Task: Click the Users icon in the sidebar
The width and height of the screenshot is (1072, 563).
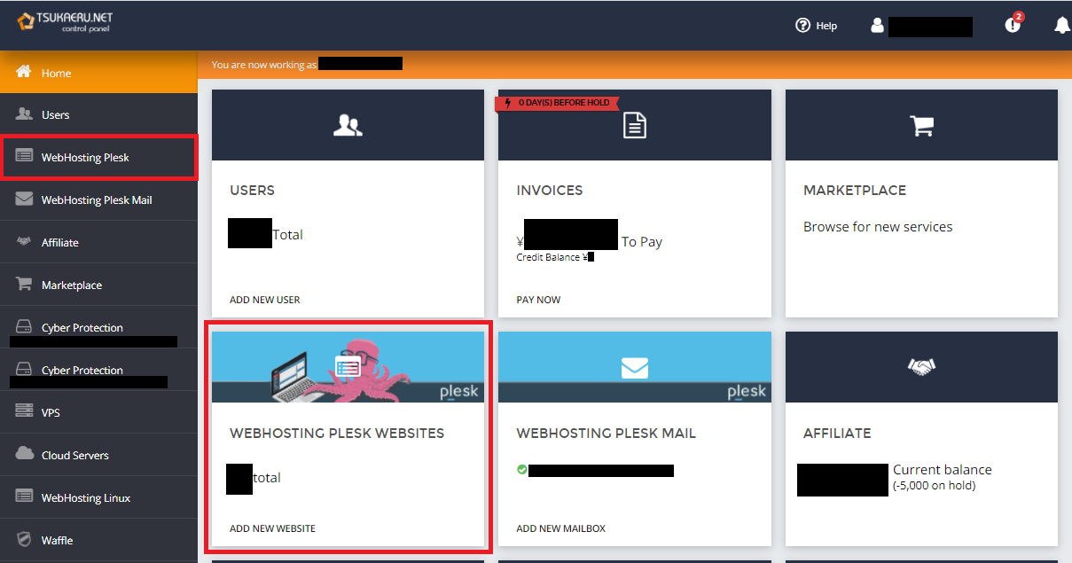Action: coord(23,114)
